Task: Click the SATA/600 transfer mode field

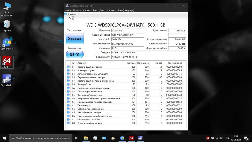Action: click(x=128, y=44)
